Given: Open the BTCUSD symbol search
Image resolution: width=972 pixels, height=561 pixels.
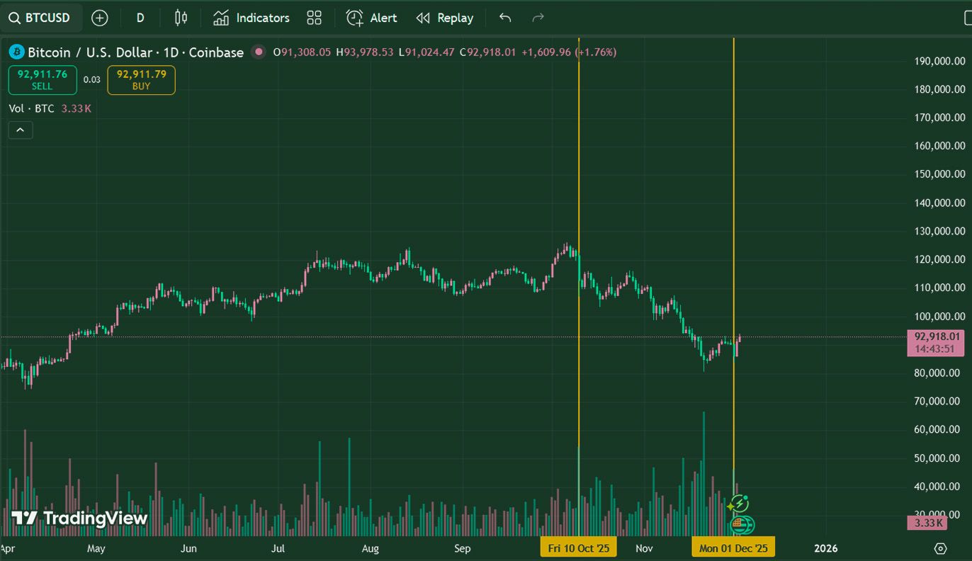Looking at the screenshot, I should (x=41, y=18).
